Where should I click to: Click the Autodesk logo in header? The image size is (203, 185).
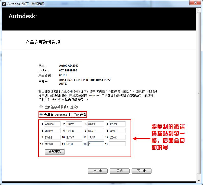pyautogui.click(x=22, y=16)
